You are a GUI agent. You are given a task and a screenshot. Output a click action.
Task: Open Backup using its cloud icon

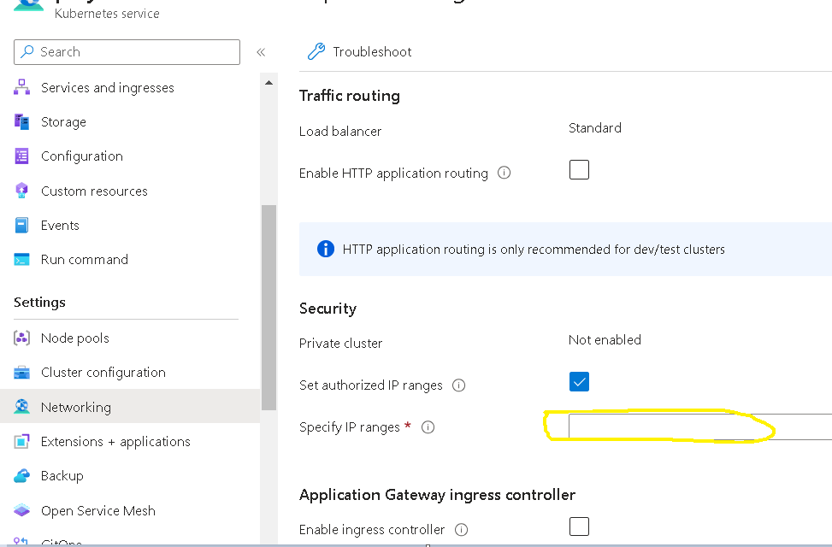23,475
